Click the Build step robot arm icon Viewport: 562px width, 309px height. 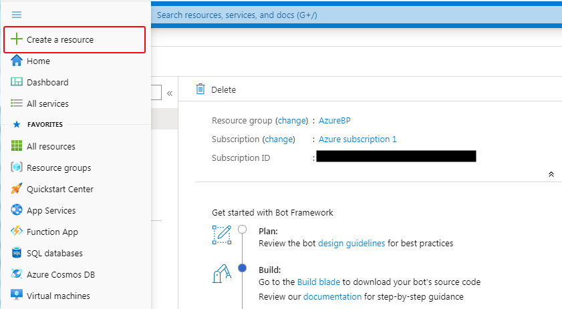pyautogui.click(x=222, y=274)
